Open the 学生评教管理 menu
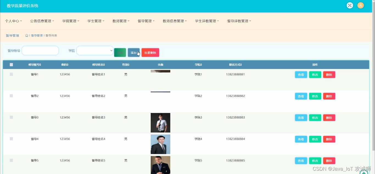This screenshot has height=174, width=375. [207, 21]
